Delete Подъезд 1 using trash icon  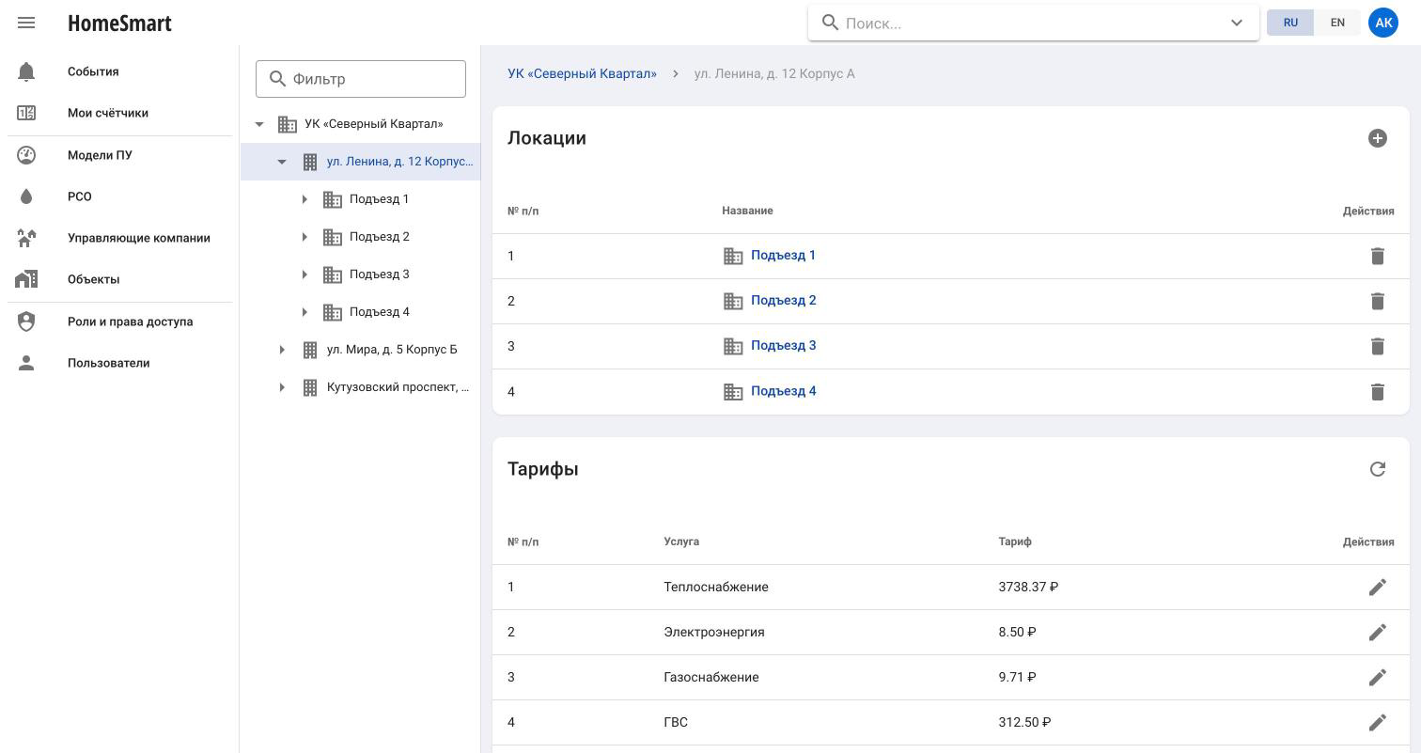[1378, 256]
